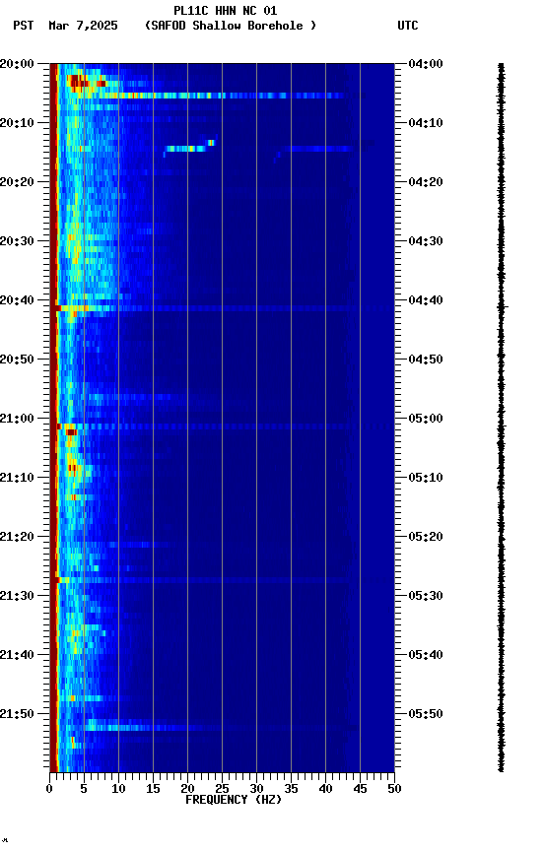Click the station title 'PL11C HHN NC 01'
The width and height of the screenshot is (544, 851).
(x=226, y=10)
